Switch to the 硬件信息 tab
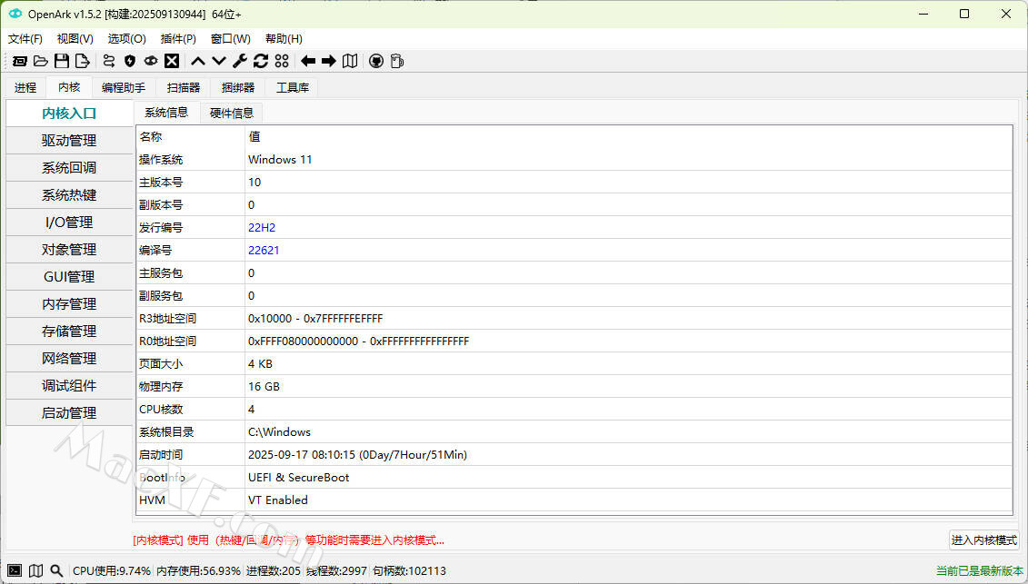Image resolution: width=1028 pixels, height=584 pixels. [x=232, y=113]
